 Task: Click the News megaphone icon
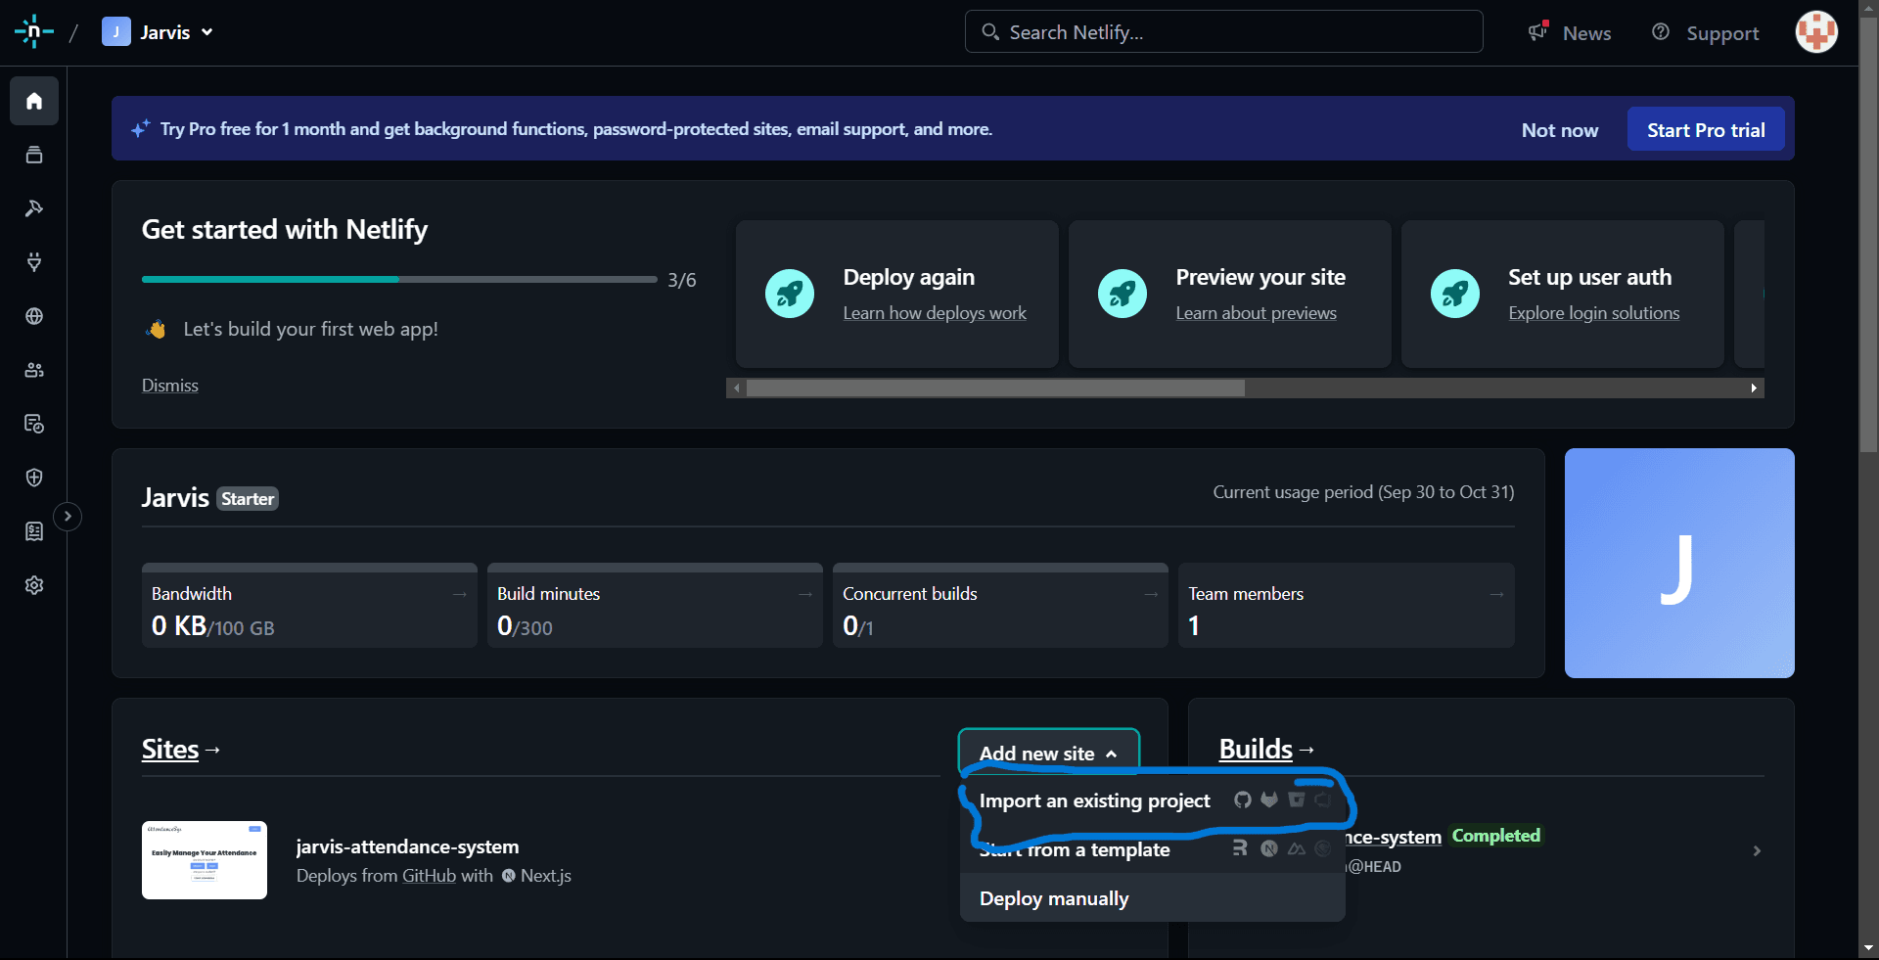[x=1538, y=31]
